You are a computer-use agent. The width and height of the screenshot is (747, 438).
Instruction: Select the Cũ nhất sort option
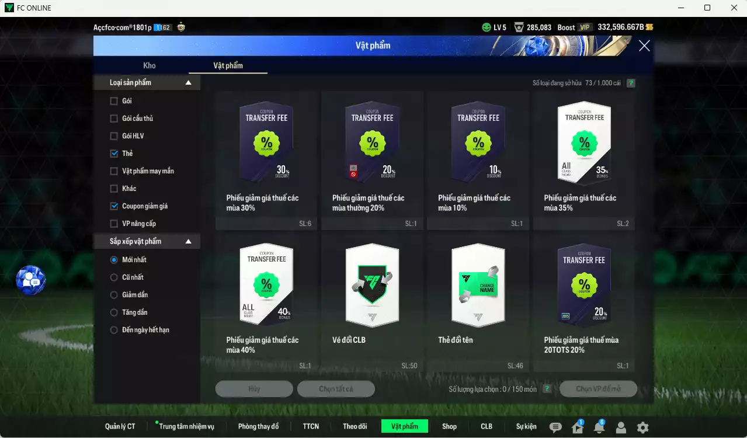[114, 277]
